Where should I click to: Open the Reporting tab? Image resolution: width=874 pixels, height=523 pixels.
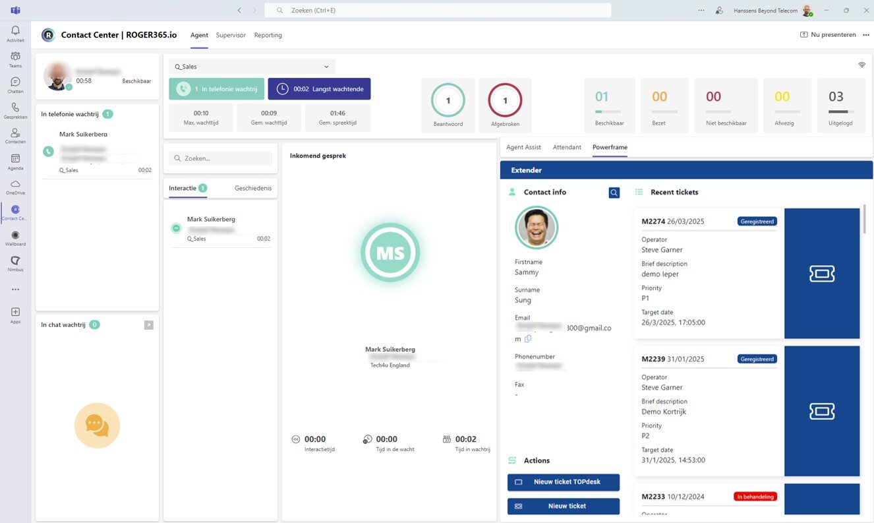point(268,35)
